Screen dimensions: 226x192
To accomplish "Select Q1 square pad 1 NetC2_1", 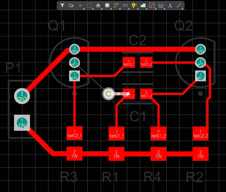I will pos(75,76).
